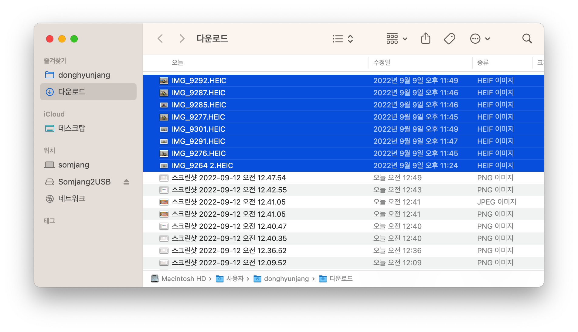Viewport: 578px width, 332px height.
Task: Open the group-by grid dropdown
Action: coord(396,39)
